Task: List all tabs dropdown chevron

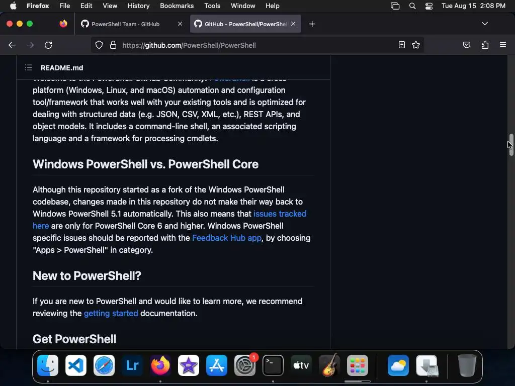Action: [485, 24]
